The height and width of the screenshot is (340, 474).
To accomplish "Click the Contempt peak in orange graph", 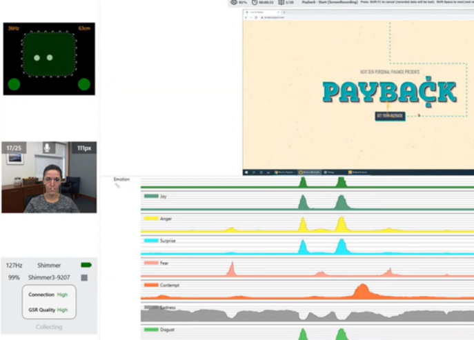I will [x=362, y=291].
